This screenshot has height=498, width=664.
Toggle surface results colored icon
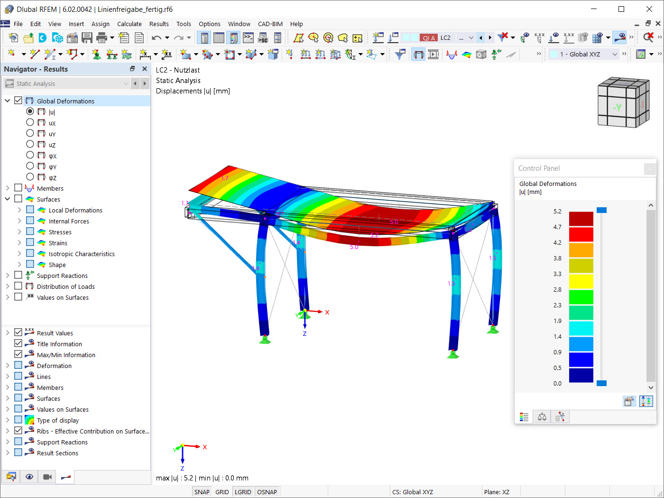click(x=467, y=54)
